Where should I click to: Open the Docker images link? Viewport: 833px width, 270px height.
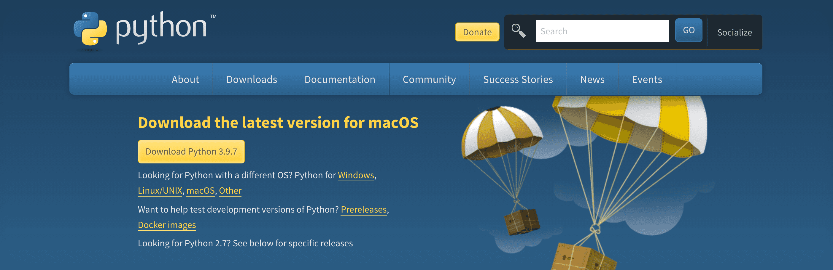click(x=167, y=225)
